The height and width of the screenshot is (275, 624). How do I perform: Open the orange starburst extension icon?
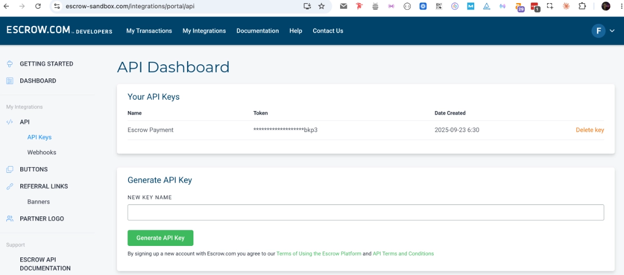click(566, 6)
